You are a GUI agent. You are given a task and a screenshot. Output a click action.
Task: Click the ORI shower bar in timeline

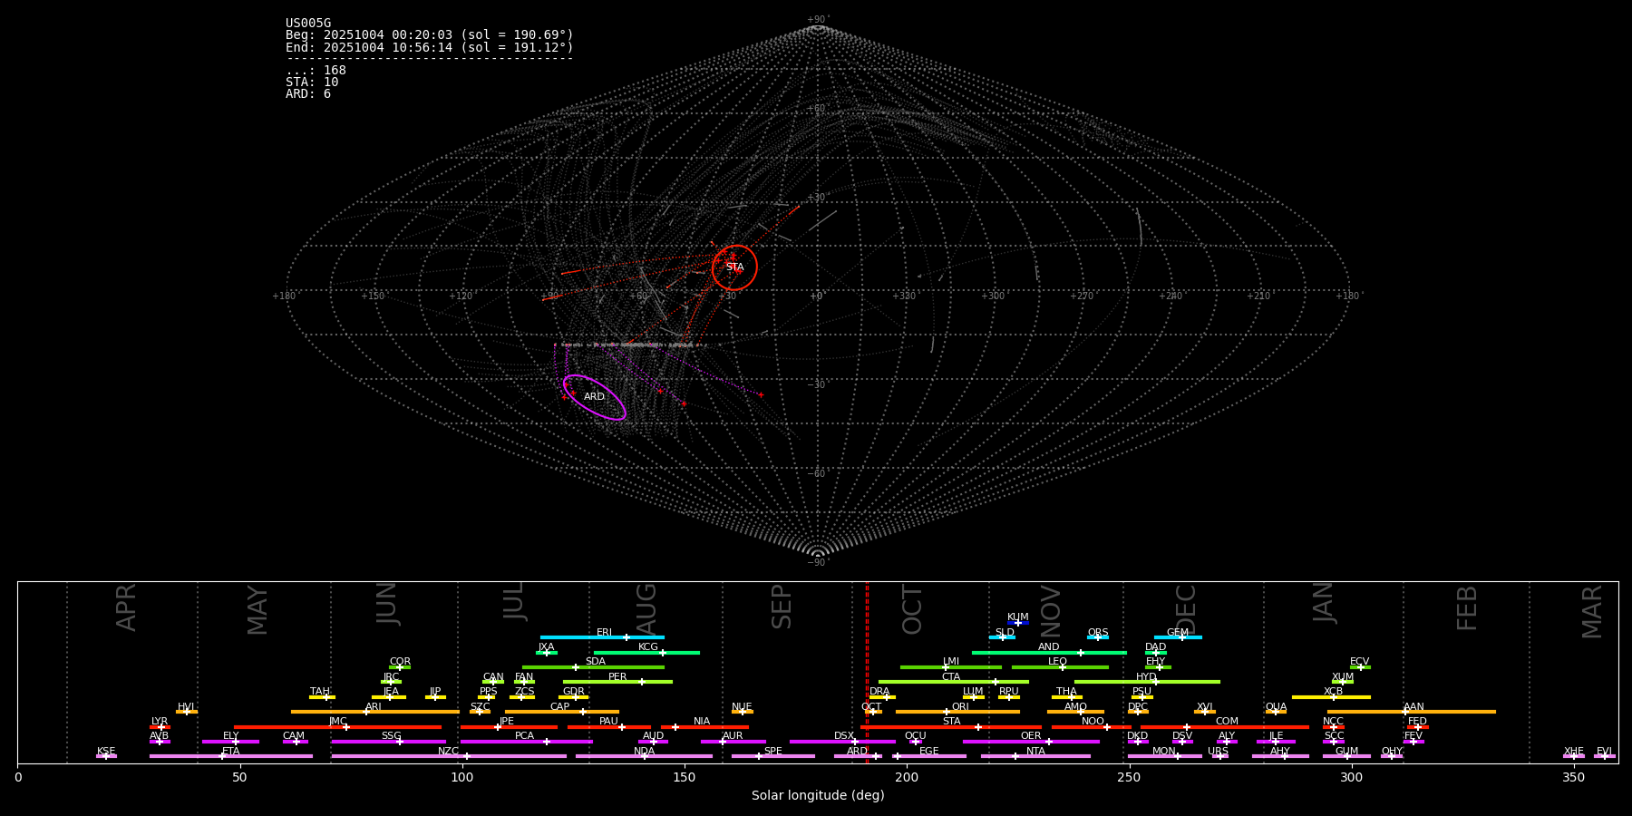(957, 712)
